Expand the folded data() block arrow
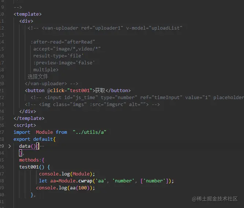Viewport: 244px width, 208px height. 10,146
